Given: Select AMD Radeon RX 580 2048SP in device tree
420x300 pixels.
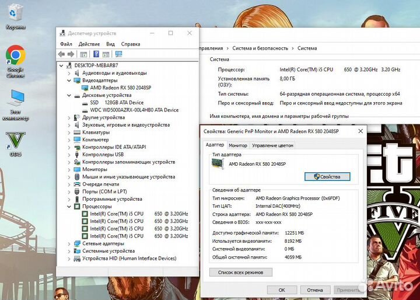Looking at the screenshot, I should [121, 88].
